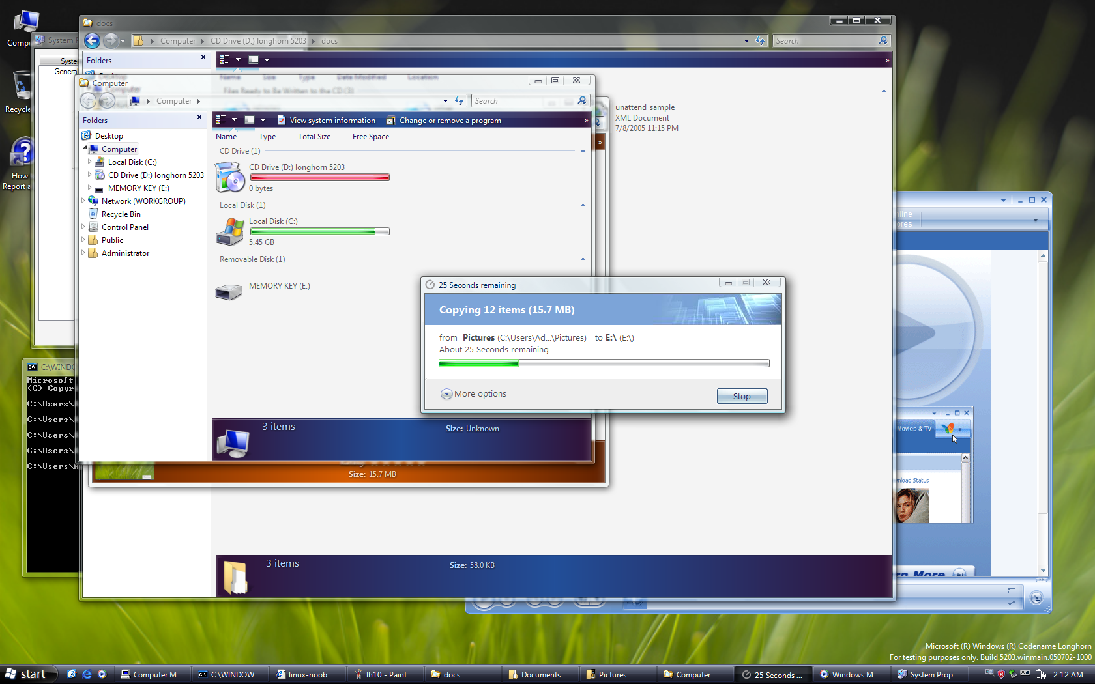Click the docs window search field
This screenshot has width=1095, height=684.
pyautogui.click(x=825, y=41)
